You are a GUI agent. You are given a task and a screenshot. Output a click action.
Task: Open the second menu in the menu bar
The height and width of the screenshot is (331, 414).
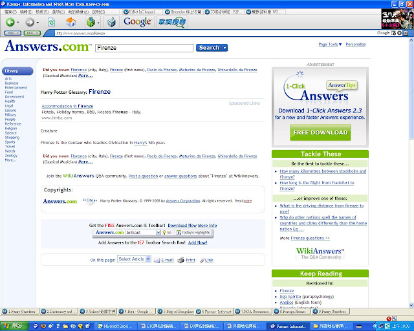click(26, 12)
